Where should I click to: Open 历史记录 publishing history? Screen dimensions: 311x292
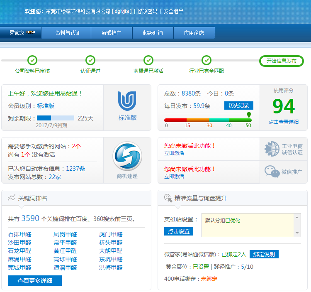[x=238, y=106]
